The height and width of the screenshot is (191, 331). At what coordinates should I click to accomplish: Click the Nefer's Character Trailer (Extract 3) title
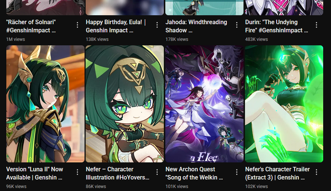tap(277, 173)
